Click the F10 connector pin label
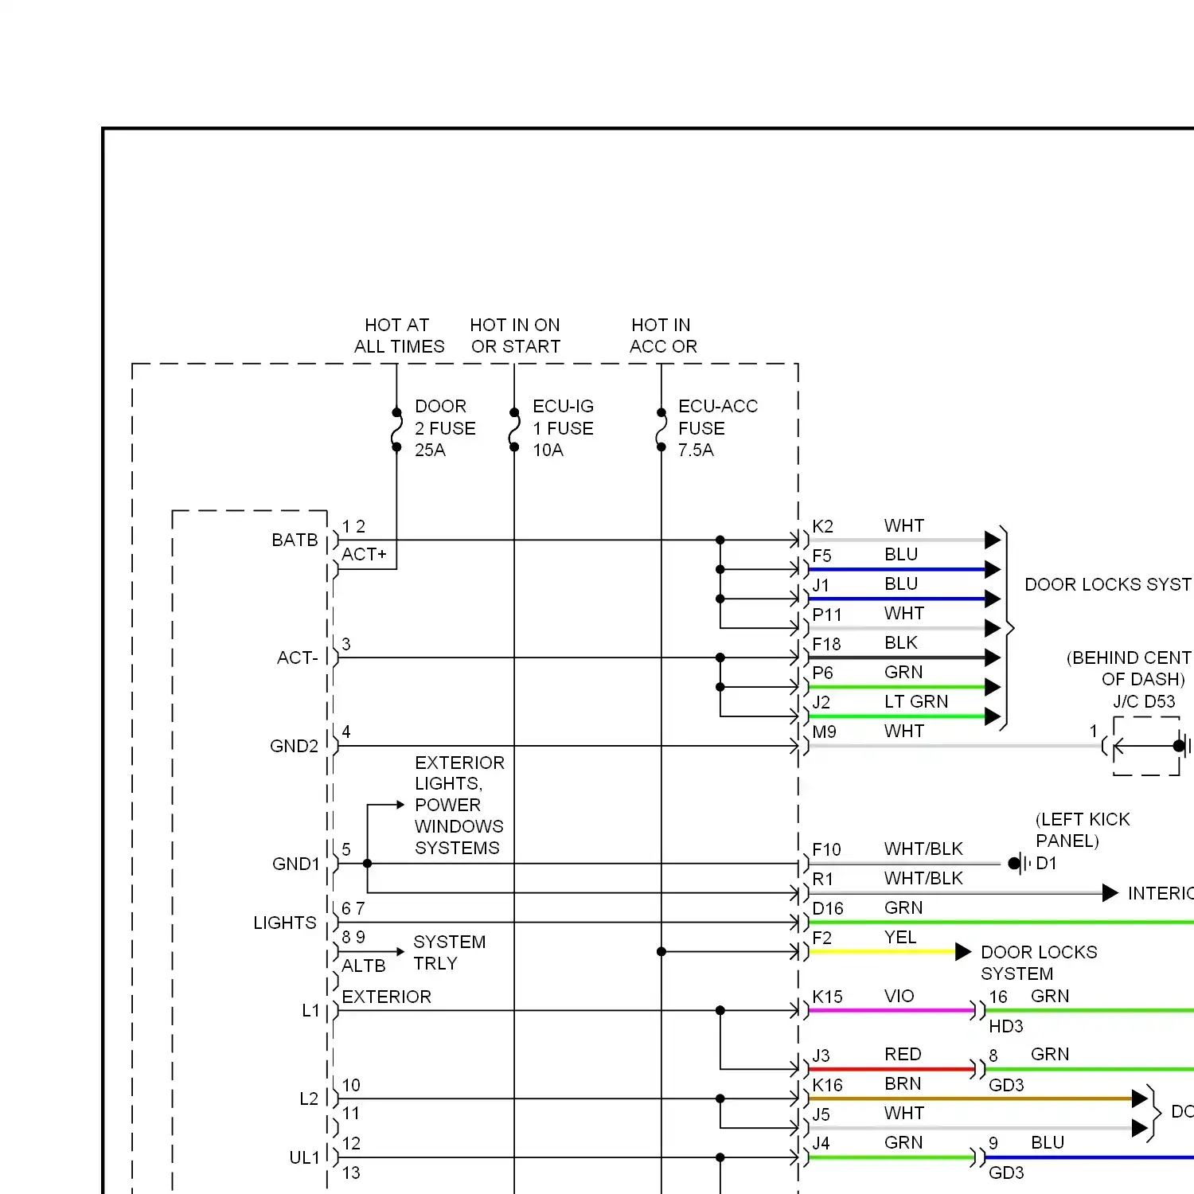 pyautogui.click(x=826, y=850)
